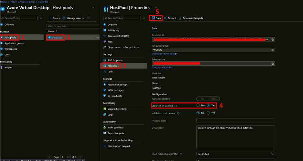Set Validation environment to Yes

click(x=208, y=113)
